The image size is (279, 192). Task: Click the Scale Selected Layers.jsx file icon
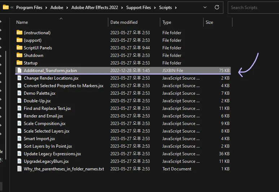click(x=19, y=131)
